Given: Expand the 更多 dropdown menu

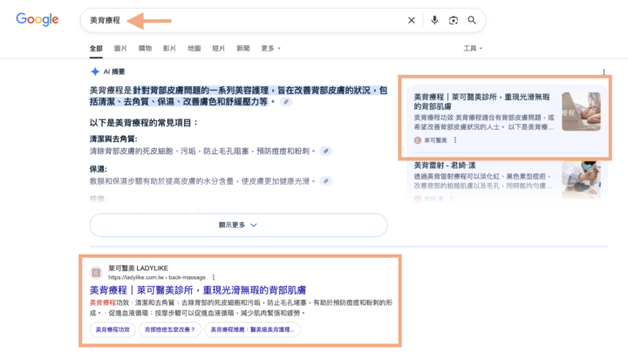Looking at the screenshot, I should [x=270, y=49].
